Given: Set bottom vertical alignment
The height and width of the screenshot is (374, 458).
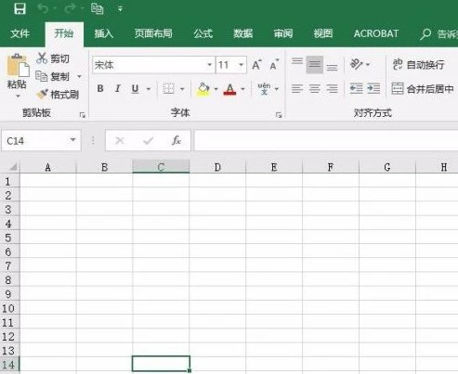Looking at the screenshot, I should pos(332,67).
